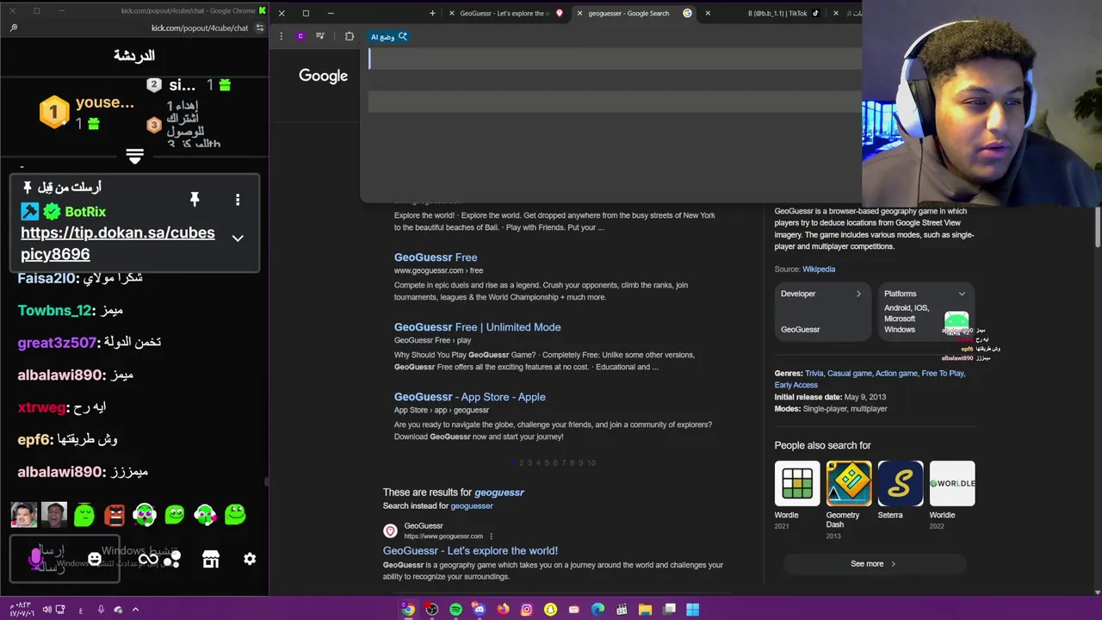The image size is (1102, 620).
Task: Open the Action game genre link
Action: [x=896, y=373]
